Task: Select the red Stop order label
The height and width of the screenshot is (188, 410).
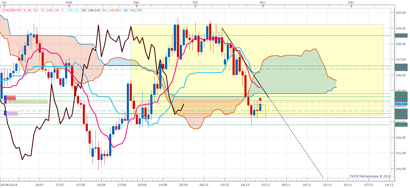Action: 11,98
